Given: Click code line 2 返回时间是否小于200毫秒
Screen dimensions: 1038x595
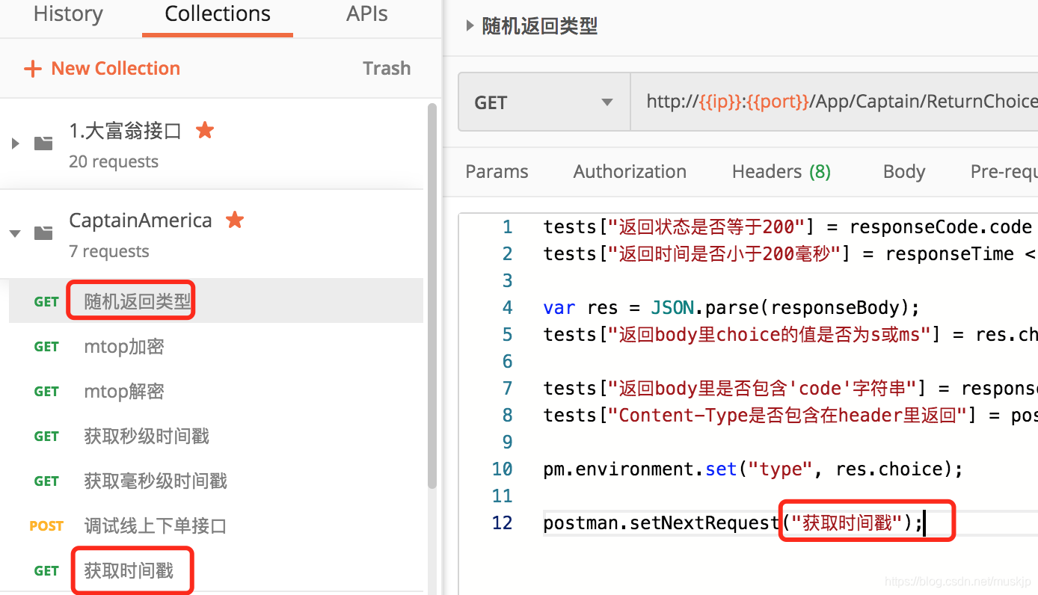Looking at the screenshot, I should pos(790,254).
